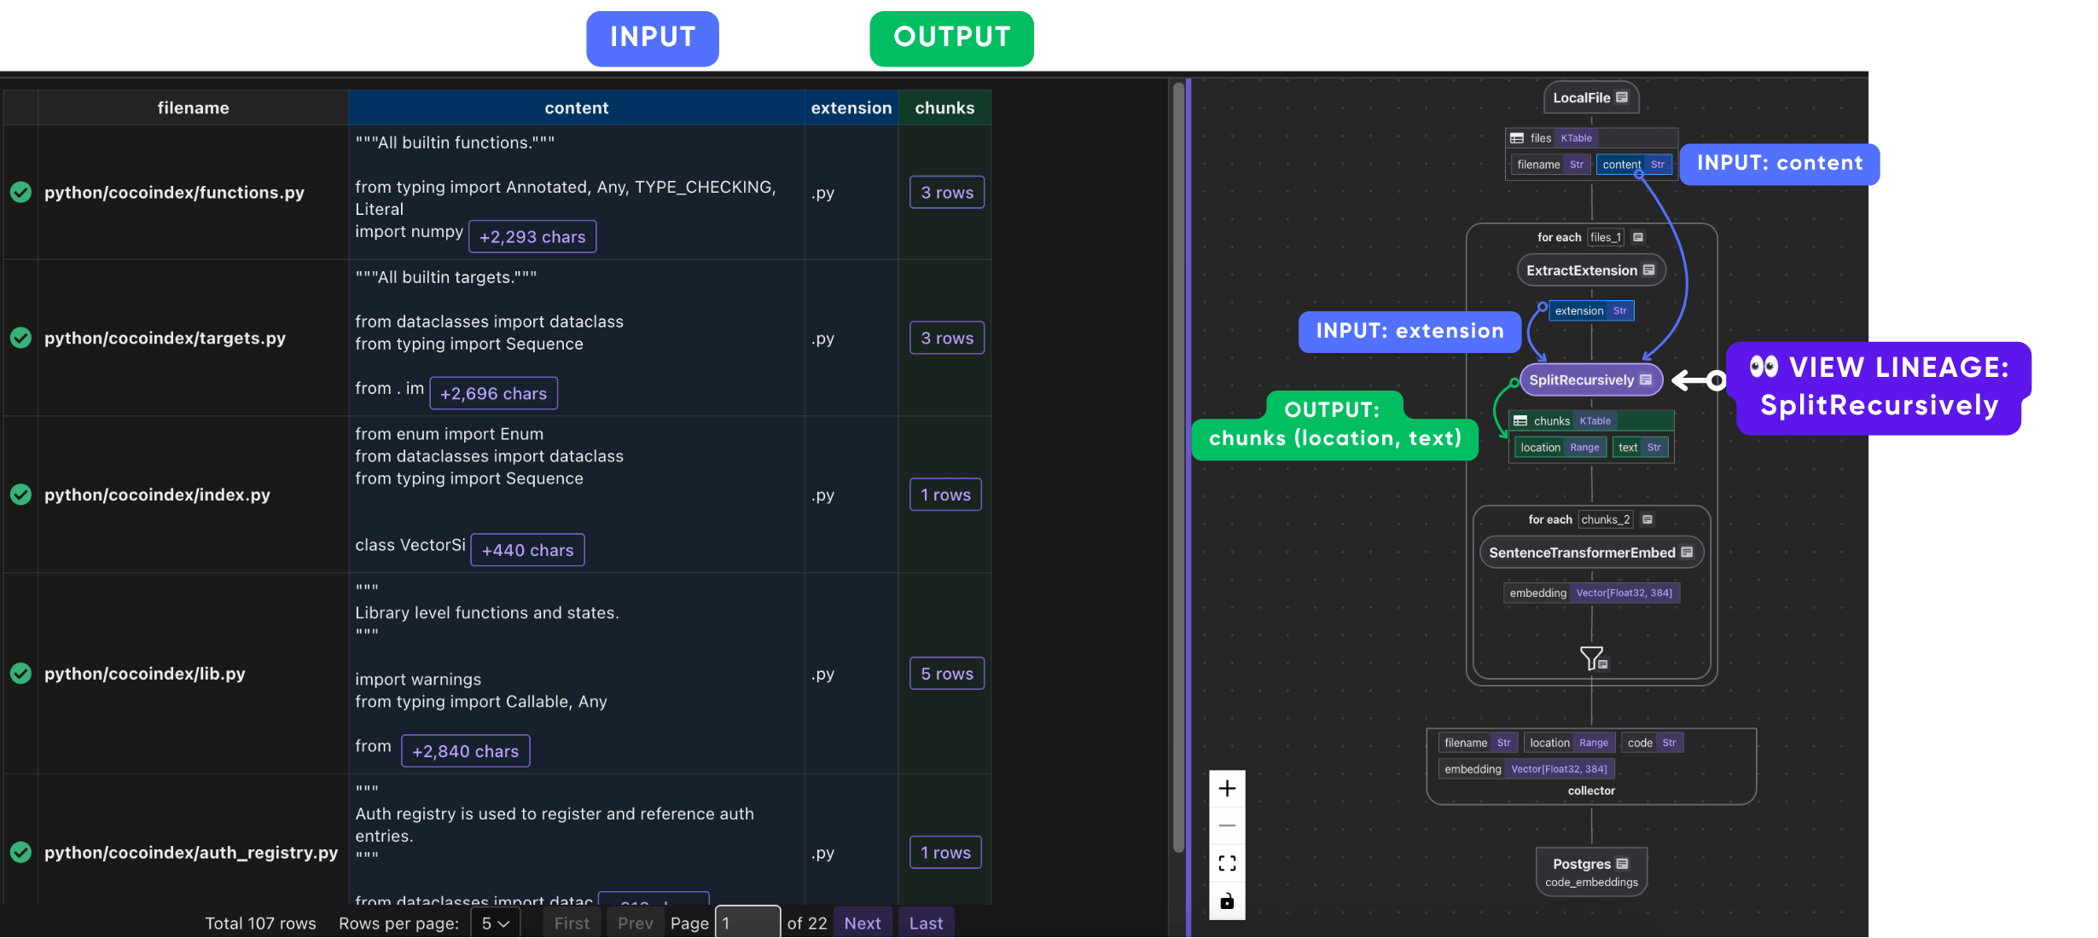
Task: Click green check icon for auth_registry.py row
Action: point(21,853)
